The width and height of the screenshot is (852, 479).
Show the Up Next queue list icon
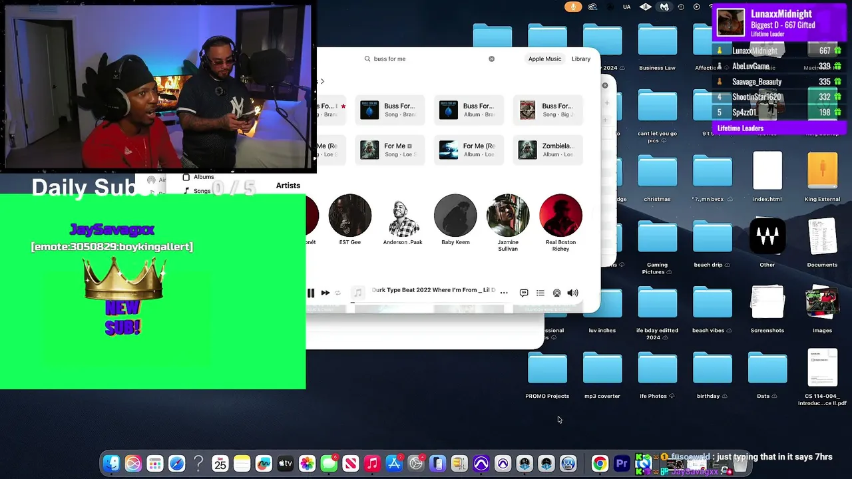(540, 293)
